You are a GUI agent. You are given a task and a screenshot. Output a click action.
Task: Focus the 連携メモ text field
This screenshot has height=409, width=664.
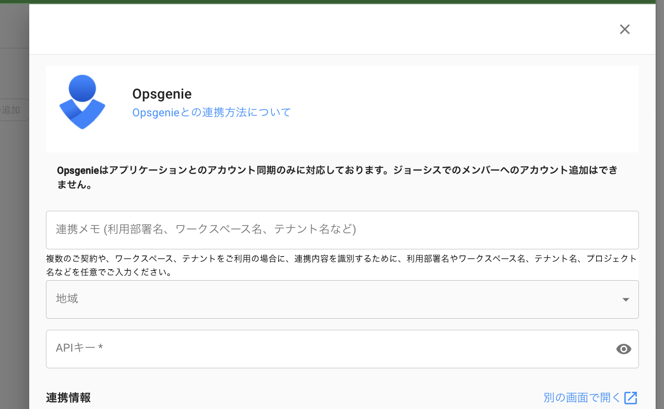(x=342, y=230)
